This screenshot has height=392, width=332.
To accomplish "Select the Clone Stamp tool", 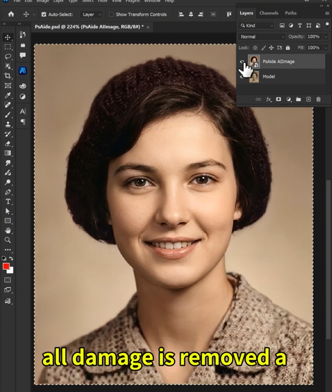I will pyautogui.click(x=8, y=124).
